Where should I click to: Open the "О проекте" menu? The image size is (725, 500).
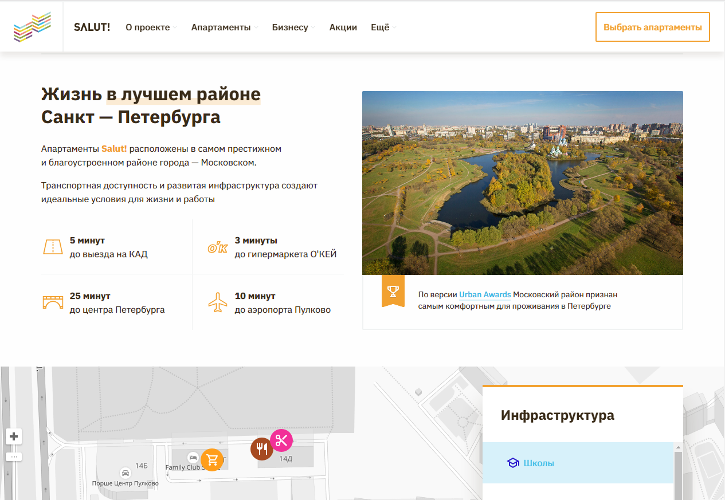(x=148, y=27)
